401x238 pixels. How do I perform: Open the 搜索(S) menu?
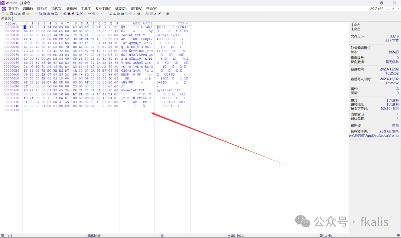42,9
